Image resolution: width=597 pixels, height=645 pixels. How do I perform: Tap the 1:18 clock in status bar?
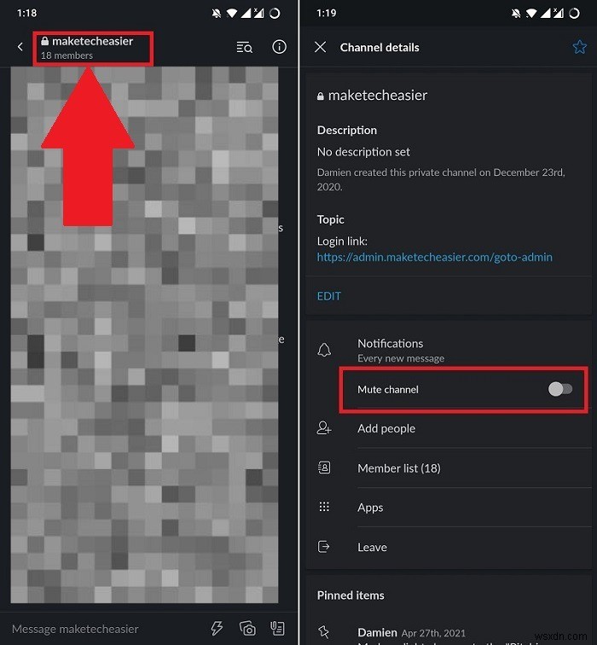[26, 14]
